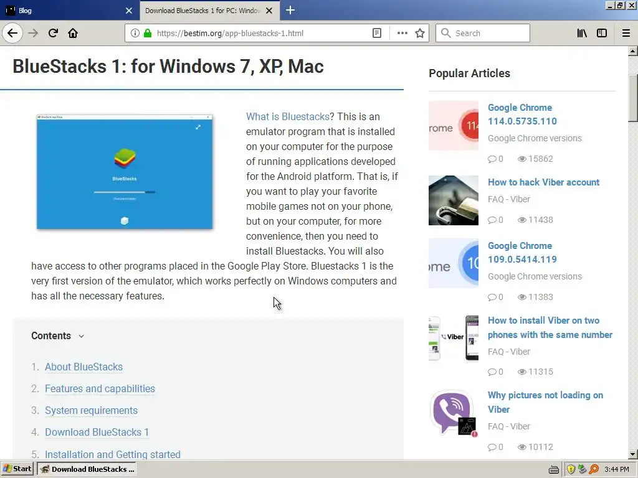Enlarge the BlueStacks loading screenshot

click(x=125, y=172)
